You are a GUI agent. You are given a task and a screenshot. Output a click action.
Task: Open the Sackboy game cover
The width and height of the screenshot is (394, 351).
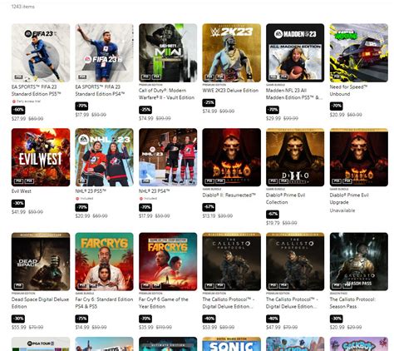pos(359,344)
